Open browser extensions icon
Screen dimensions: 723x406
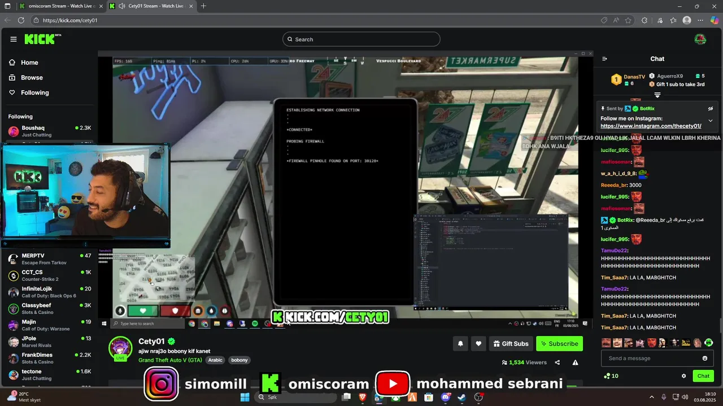(644, 20)
